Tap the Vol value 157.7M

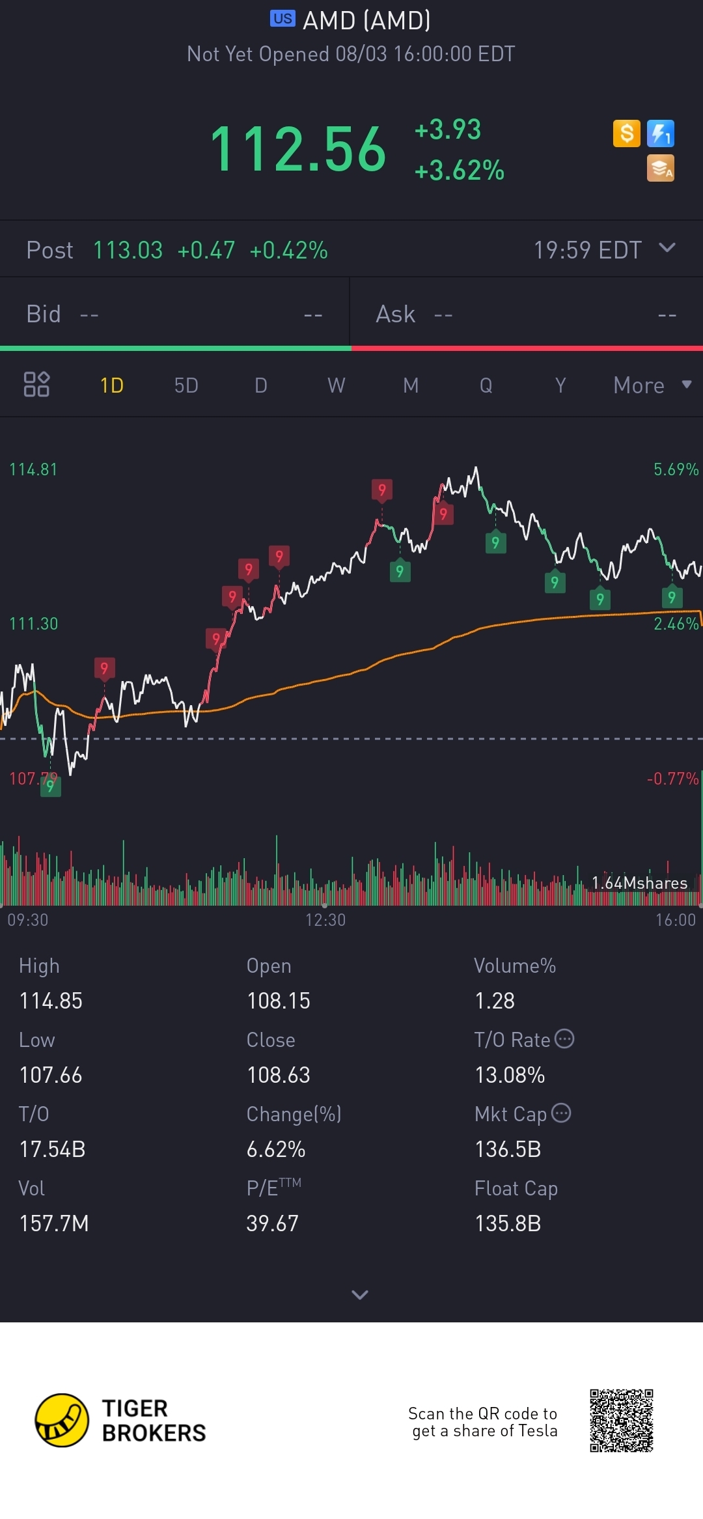pyautogui.click(x=54, y=1223)
